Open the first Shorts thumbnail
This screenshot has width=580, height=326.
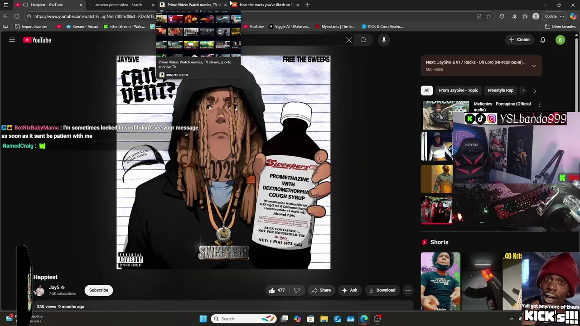(x=440, y=281)
